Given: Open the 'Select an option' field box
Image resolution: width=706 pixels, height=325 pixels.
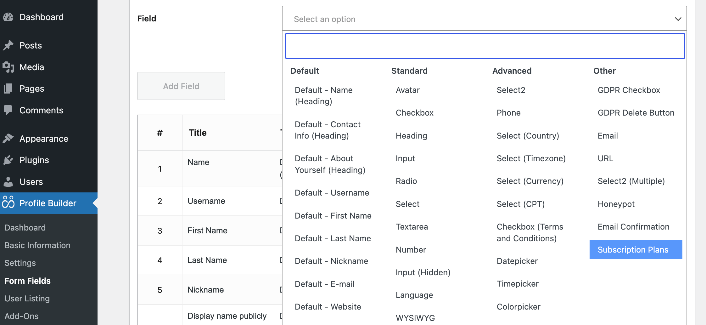Looking at the screenshot, I should pyautogui.click(x=484, y=19).
